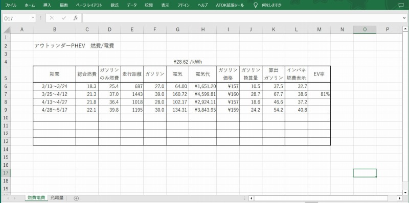
Task: Select the 総合燃費 header cell
Action: coord(87,74)
